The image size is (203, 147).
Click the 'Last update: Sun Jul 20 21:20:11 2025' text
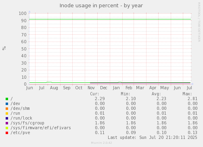(153, 137)
